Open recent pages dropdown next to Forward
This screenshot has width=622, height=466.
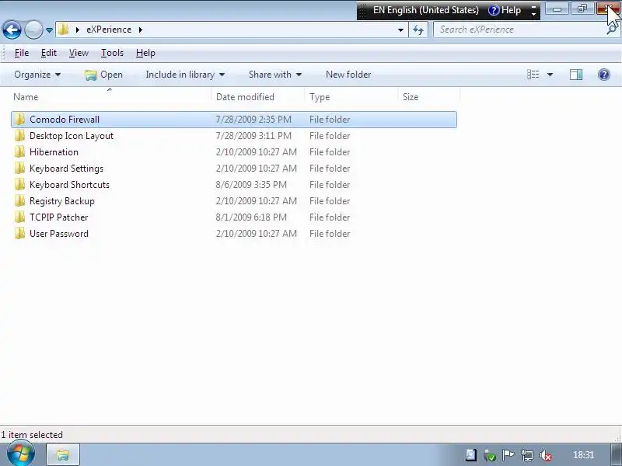pyautogui.click(x=49, y=30)
